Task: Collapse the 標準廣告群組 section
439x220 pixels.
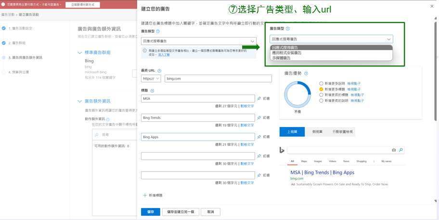Action: click(80, 52)
